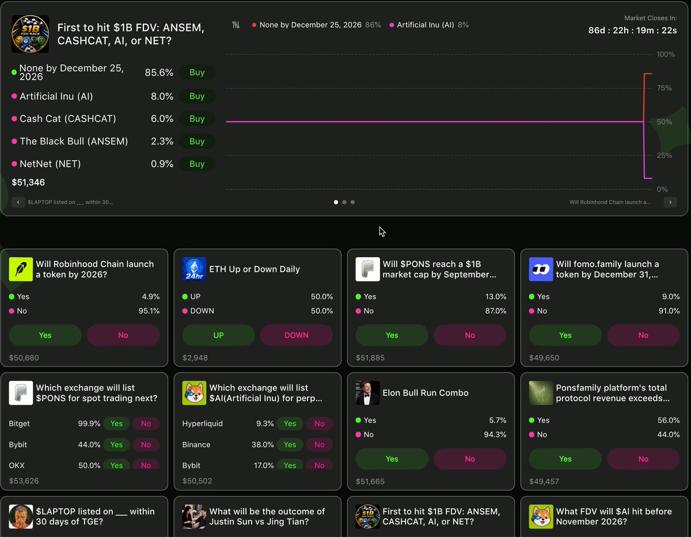Click the icon of the $PONS $1B market cap card
The image size is (691, 537).
[367, 269]
